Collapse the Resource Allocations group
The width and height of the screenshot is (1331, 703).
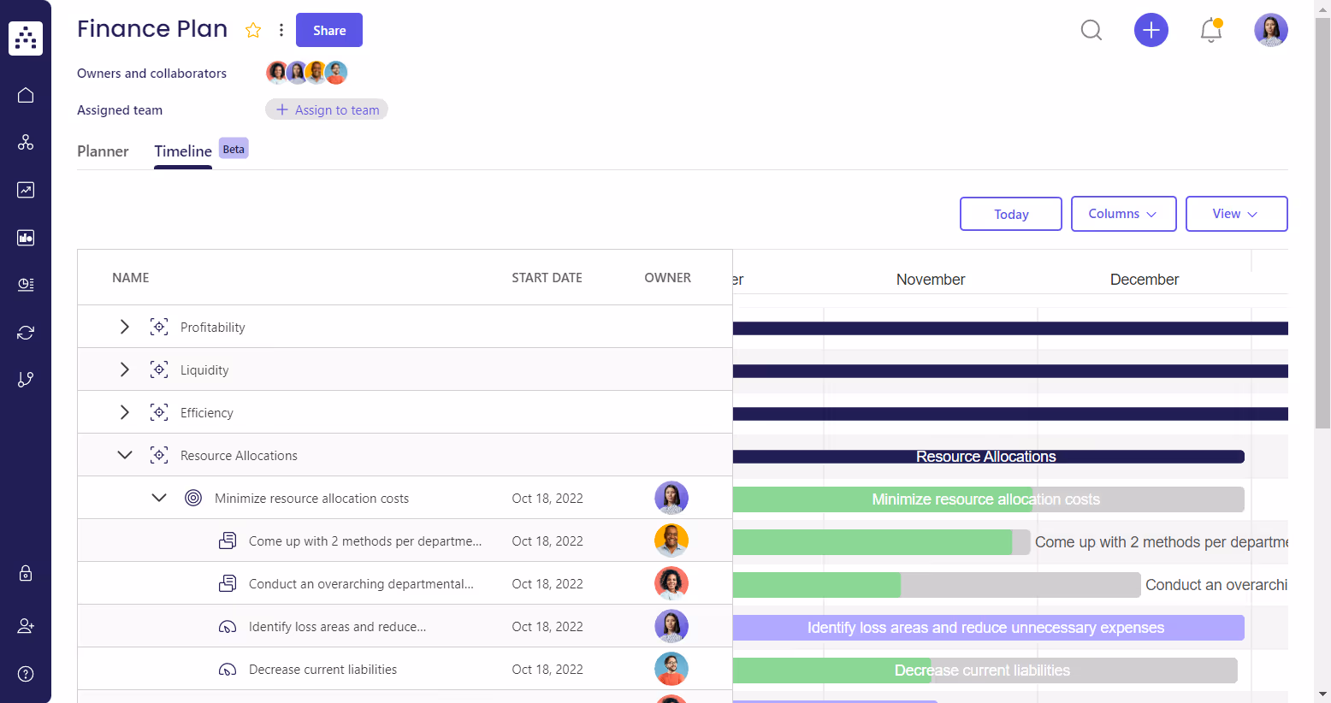(x=124, y=454)
